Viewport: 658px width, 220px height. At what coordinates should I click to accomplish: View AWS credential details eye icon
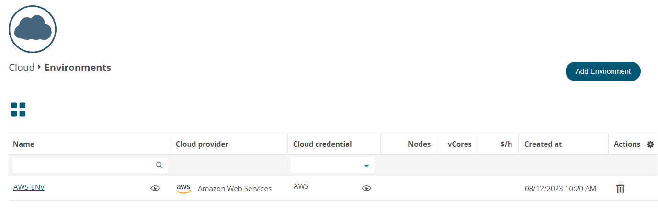366,188
